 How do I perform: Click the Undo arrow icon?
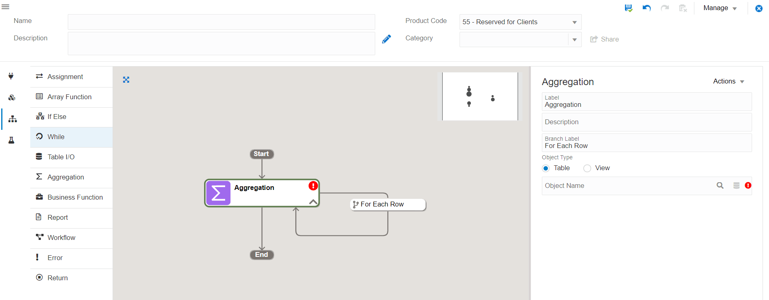(x=647, y=8)
